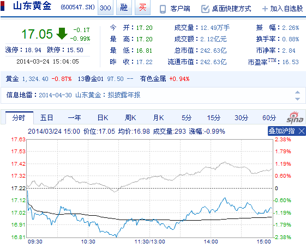The height and width of the screenshot is (244, 306).
Task: Switch to the 日K tab
Action: (x=103, y=118)
